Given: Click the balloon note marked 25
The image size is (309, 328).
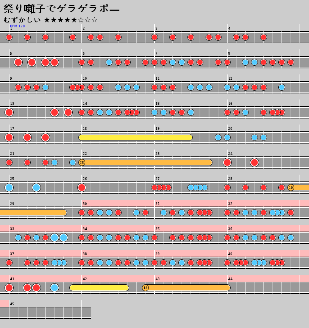Looking at the screenshot, I should coord(82,162).
